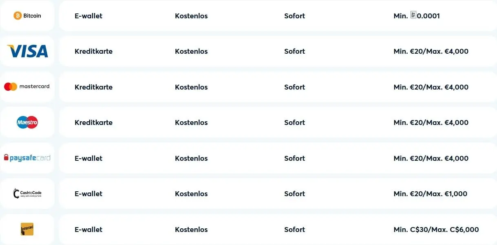Click Kostenlos in the Maestro row
This screenshot has height=245, width=497.
click(x=191, y=122)
